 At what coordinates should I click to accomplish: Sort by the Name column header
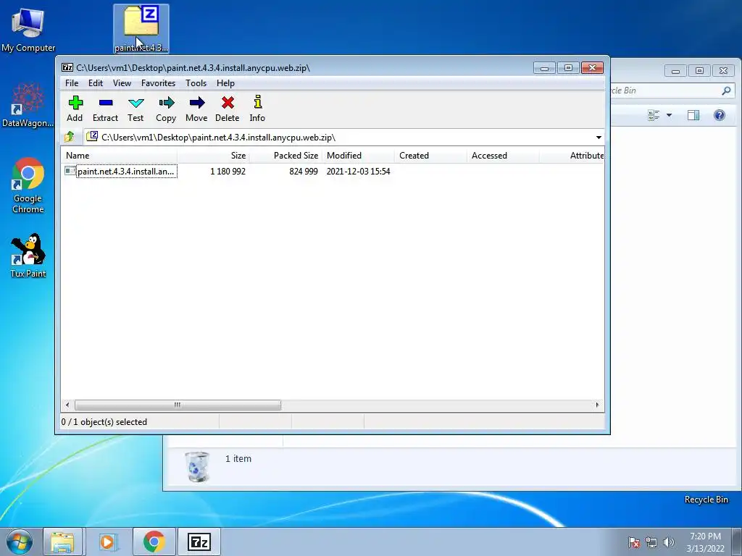click(119, 156)
